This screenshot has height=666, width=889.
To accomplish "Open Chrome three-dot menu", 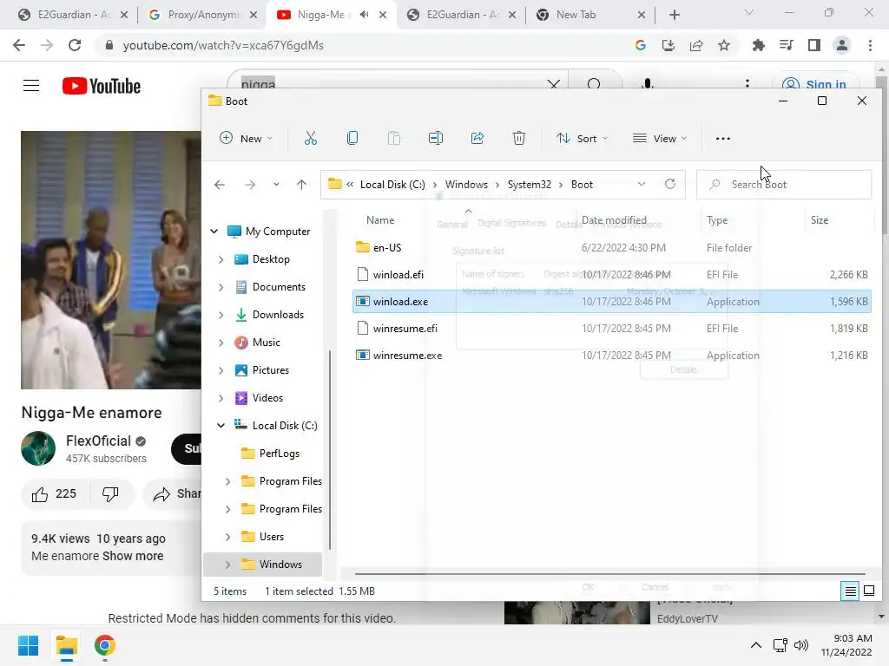I will tap(870, 45).
